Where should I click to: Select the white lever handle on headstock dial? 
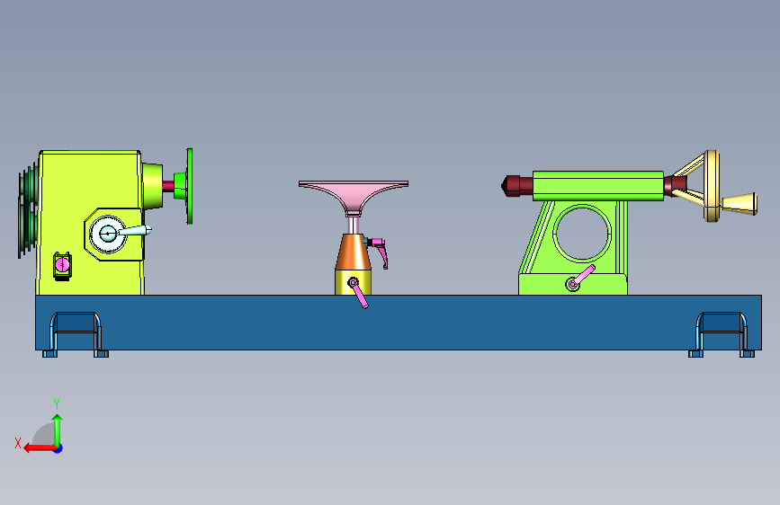(x=134, y=231)
